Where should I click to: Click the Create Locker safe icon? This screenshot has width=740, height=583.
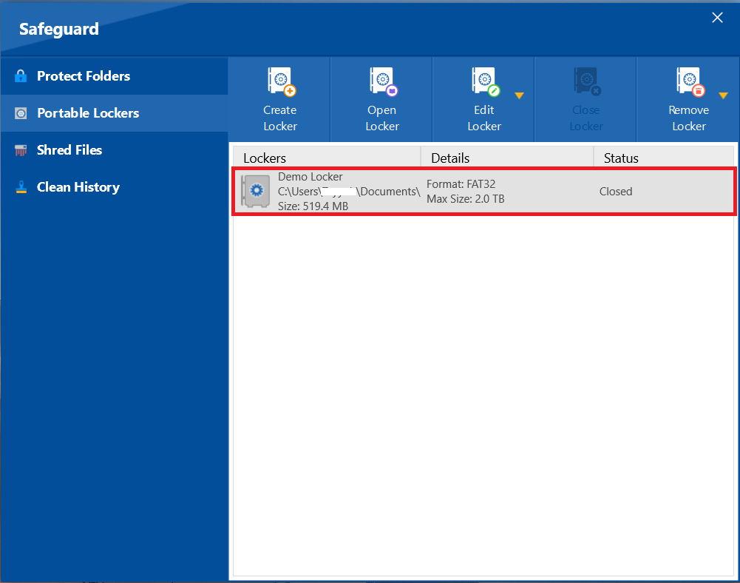[x=282, y=81]
